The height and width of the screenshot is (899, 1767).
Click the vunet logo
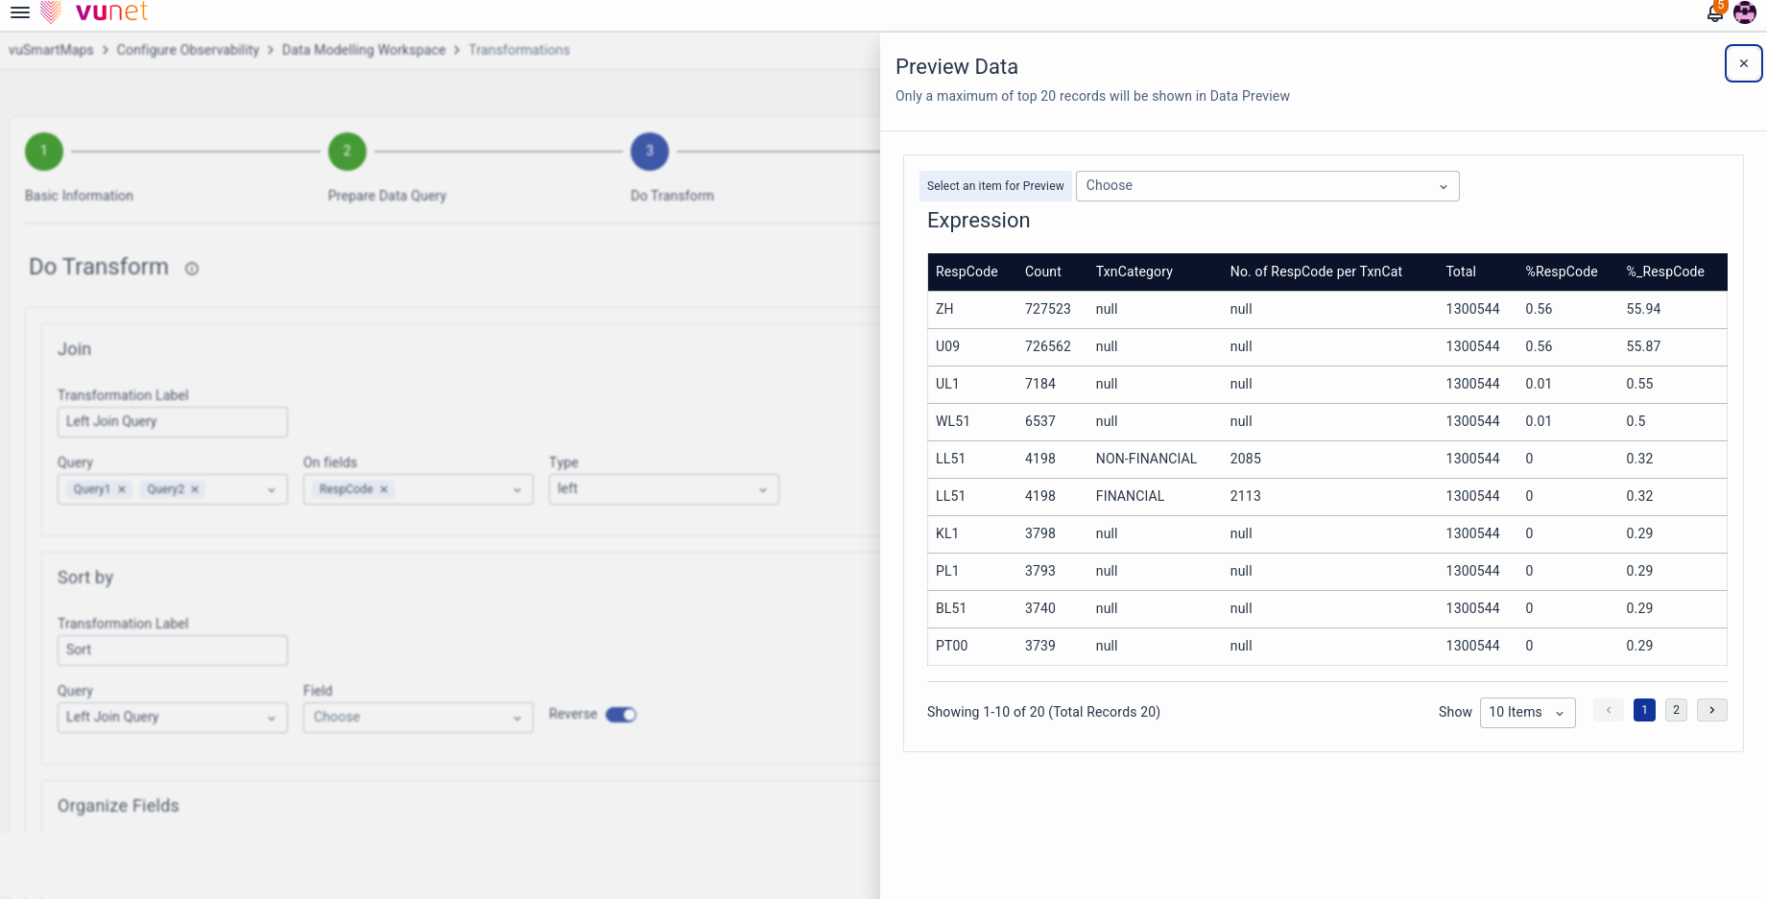[96, 12]
